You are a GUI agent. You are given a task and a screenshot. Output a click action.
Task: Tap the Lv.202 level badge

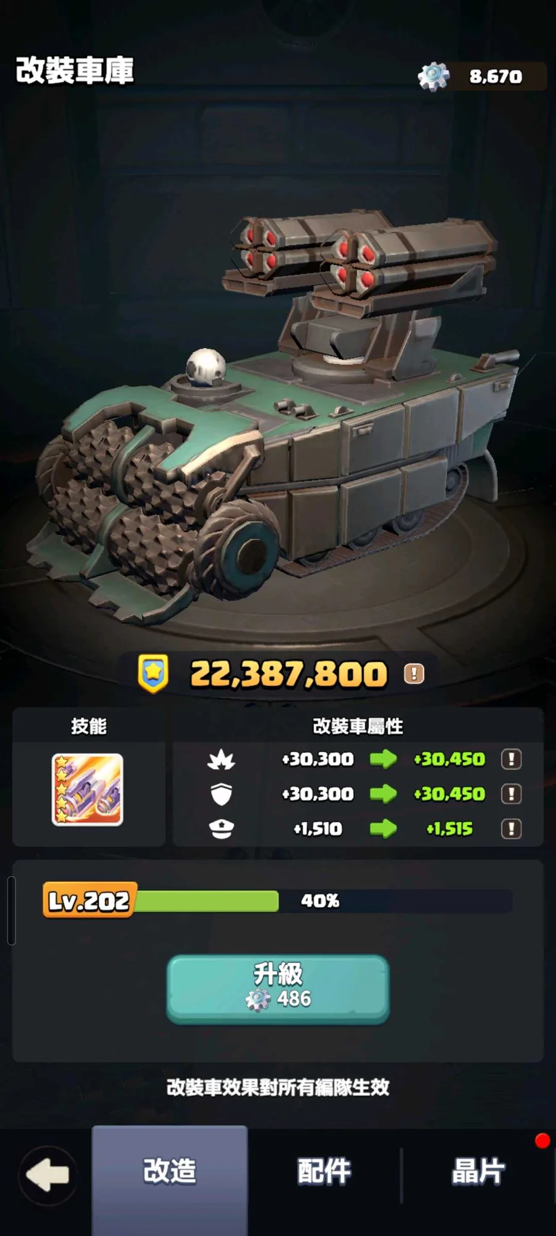[x=90, y=900]
